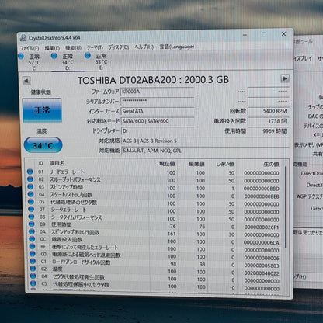
Task: Click the 項目名 column header
Action: pyautogui.click(x=57, y=163)
